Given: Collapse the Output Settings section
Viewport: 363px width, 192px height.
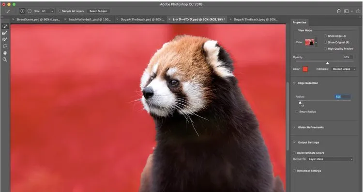Looking at the screenshot, I should (x=294, y=143).
